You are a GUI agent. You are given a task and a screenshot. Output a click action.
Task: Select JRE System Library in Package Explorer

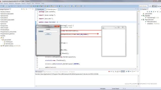(x=11, y=46)
